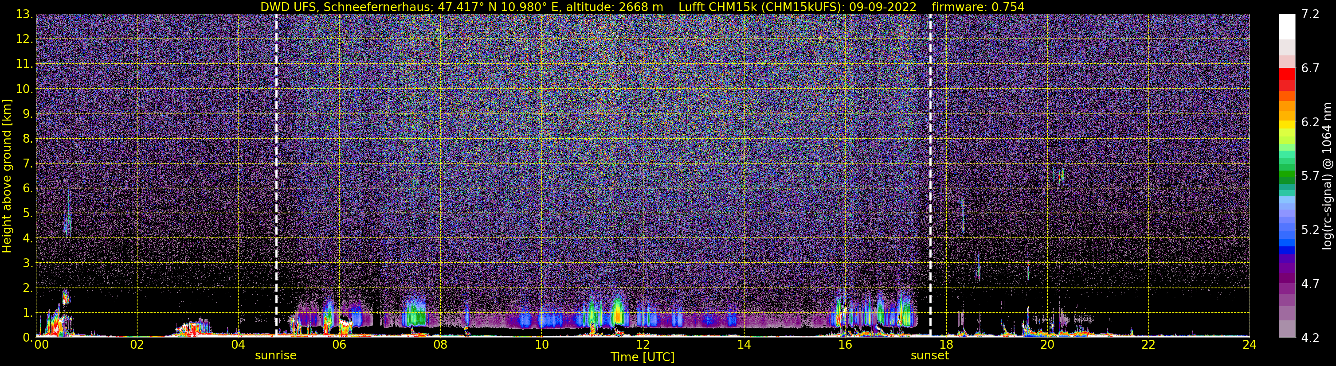Click the colorbar legend strip
This screenshot has width=1336, height=366.
click(x=1287, y=176)
